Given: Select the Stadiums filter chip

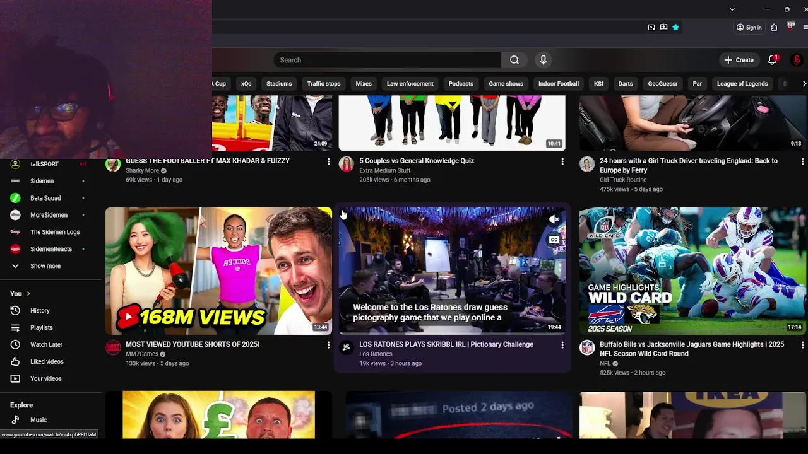Looking at the screenshot, I should coord(279,83).
